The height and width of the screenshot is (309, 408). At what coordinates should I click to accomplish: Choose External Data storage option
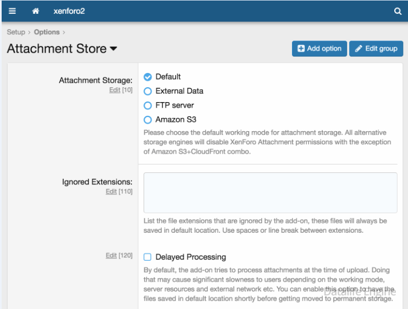click(x=147, y=91)
